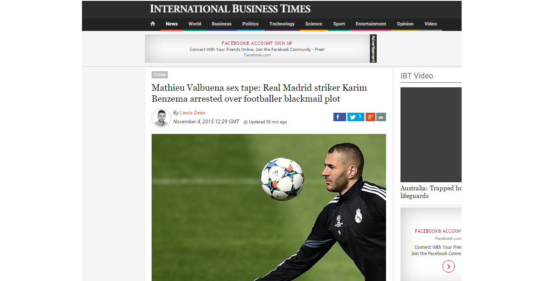The height and width of the screenshot is (281, 547).
Task: Share article via Twitter icon
Action: 356,117
